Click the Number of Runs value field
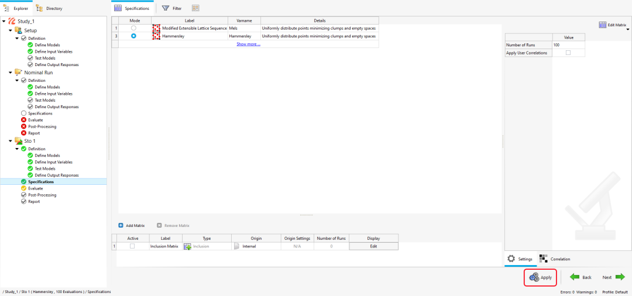This screenshot has height=296, width=632. (568, 45)
